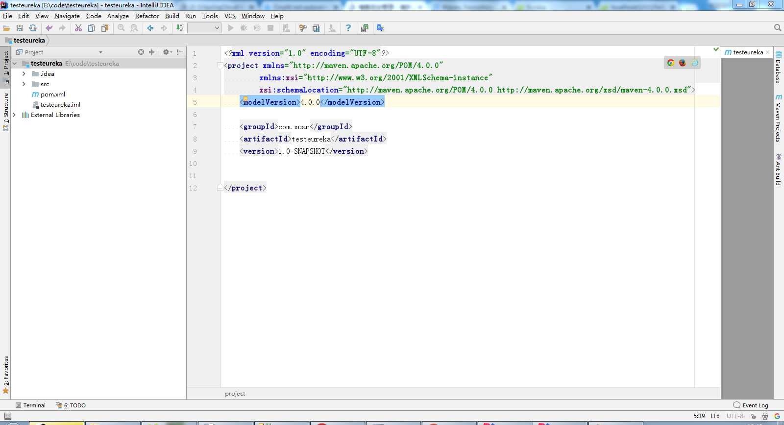784x425 pixels.
Task: Open the Event Log
Action: click(x=751, y=405)
